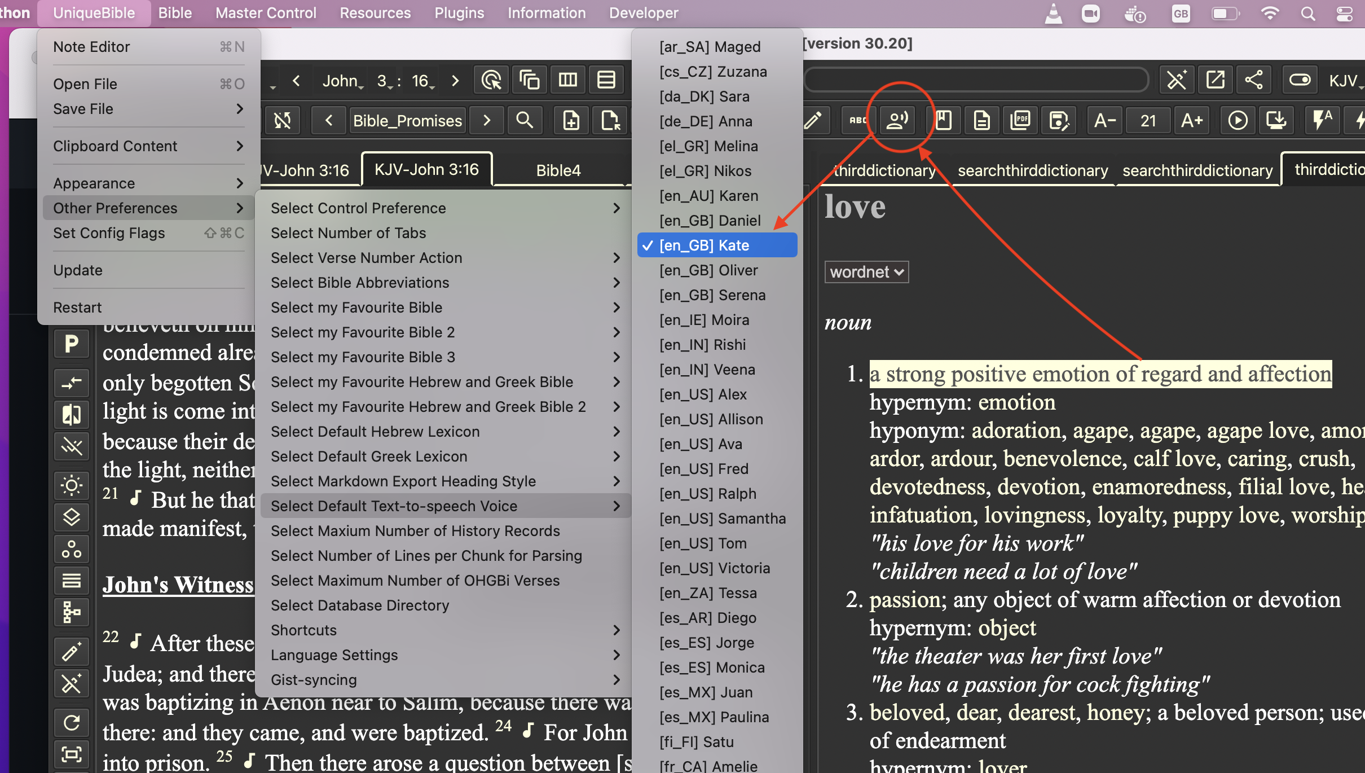Viewport: 1365px width, 773px height.
Task: Click the PDF export icon
Action: click(1020, 120)
